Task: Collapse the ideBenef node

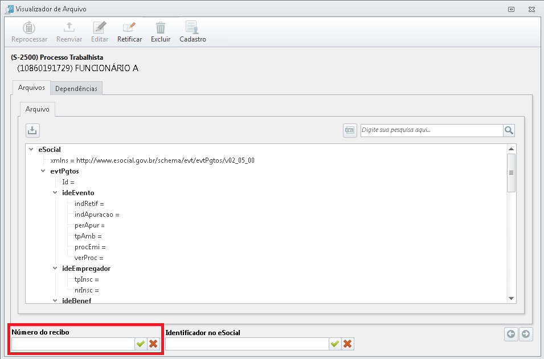Action: [x=55, y=300]
